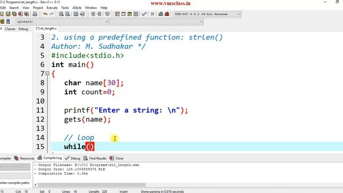The width and height of the screenshot is (343, 193).
Task: Click the 'Insert' status bar entry
Action: point(123,191)
